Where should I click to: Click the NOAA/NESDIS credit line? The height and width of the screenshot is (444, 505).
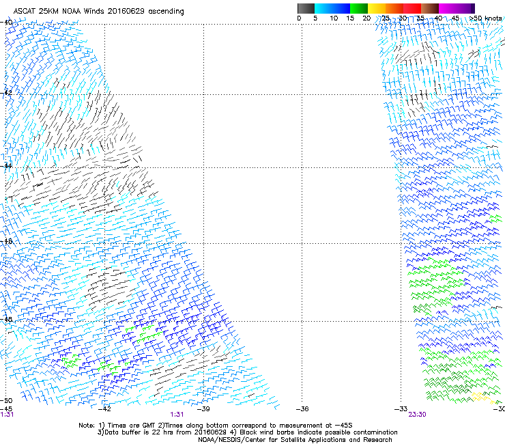[x=295, y=440]
